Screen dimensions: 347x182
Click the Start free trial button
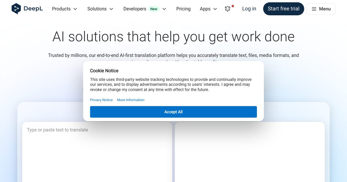point(284,9)
